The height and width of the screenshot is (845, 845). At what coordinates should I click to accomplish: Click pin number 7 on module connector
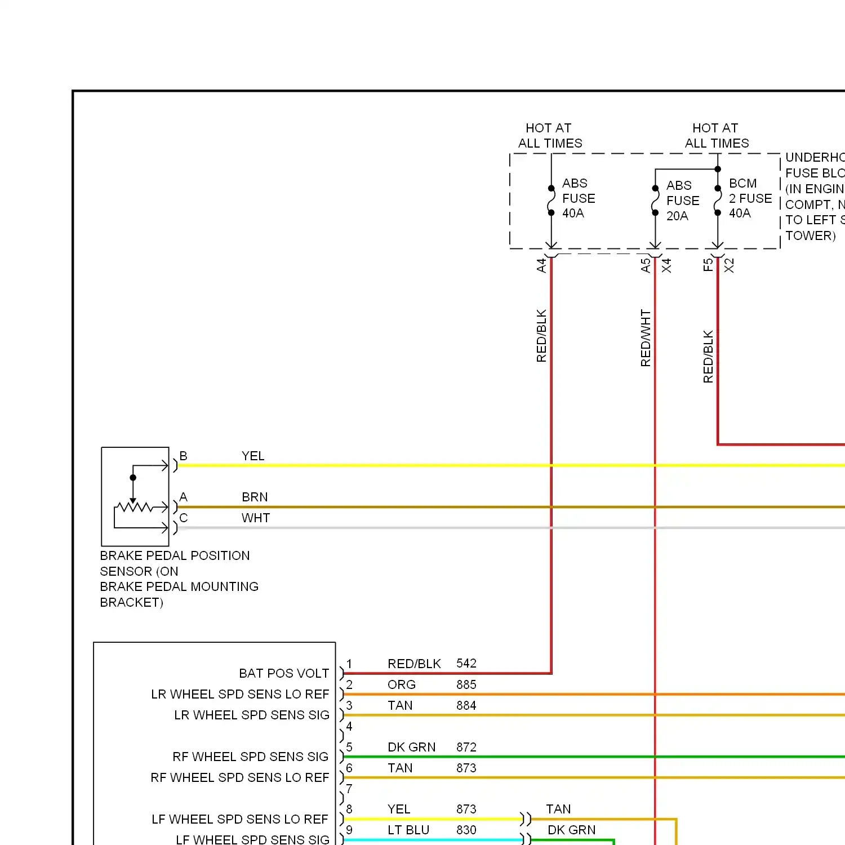(x=349, y=789)
